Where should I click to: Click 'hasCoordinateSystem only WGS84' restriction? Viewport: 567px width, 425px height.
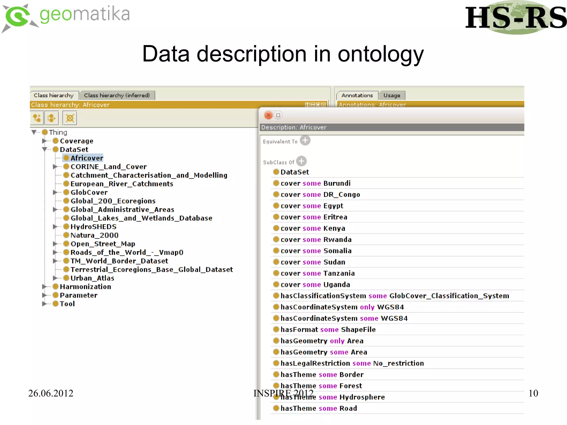tap(398, 307)
